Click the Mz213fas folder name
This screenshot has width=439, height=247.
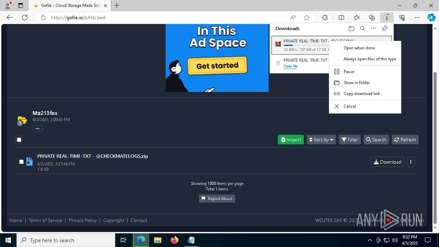tap(45, 113)
